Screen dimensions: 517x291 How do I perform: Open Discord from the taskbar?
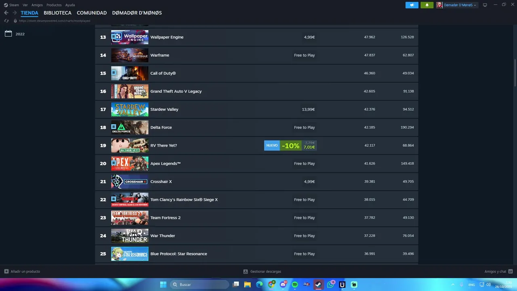pos(283,285)
